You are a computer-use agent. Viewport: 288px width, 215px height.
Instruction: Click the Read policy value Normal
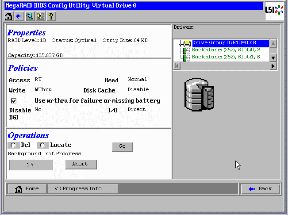point(137,79)
